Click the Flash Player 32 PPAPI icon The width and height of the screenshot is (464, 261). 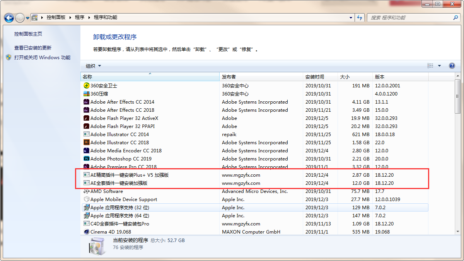[87, 126]
